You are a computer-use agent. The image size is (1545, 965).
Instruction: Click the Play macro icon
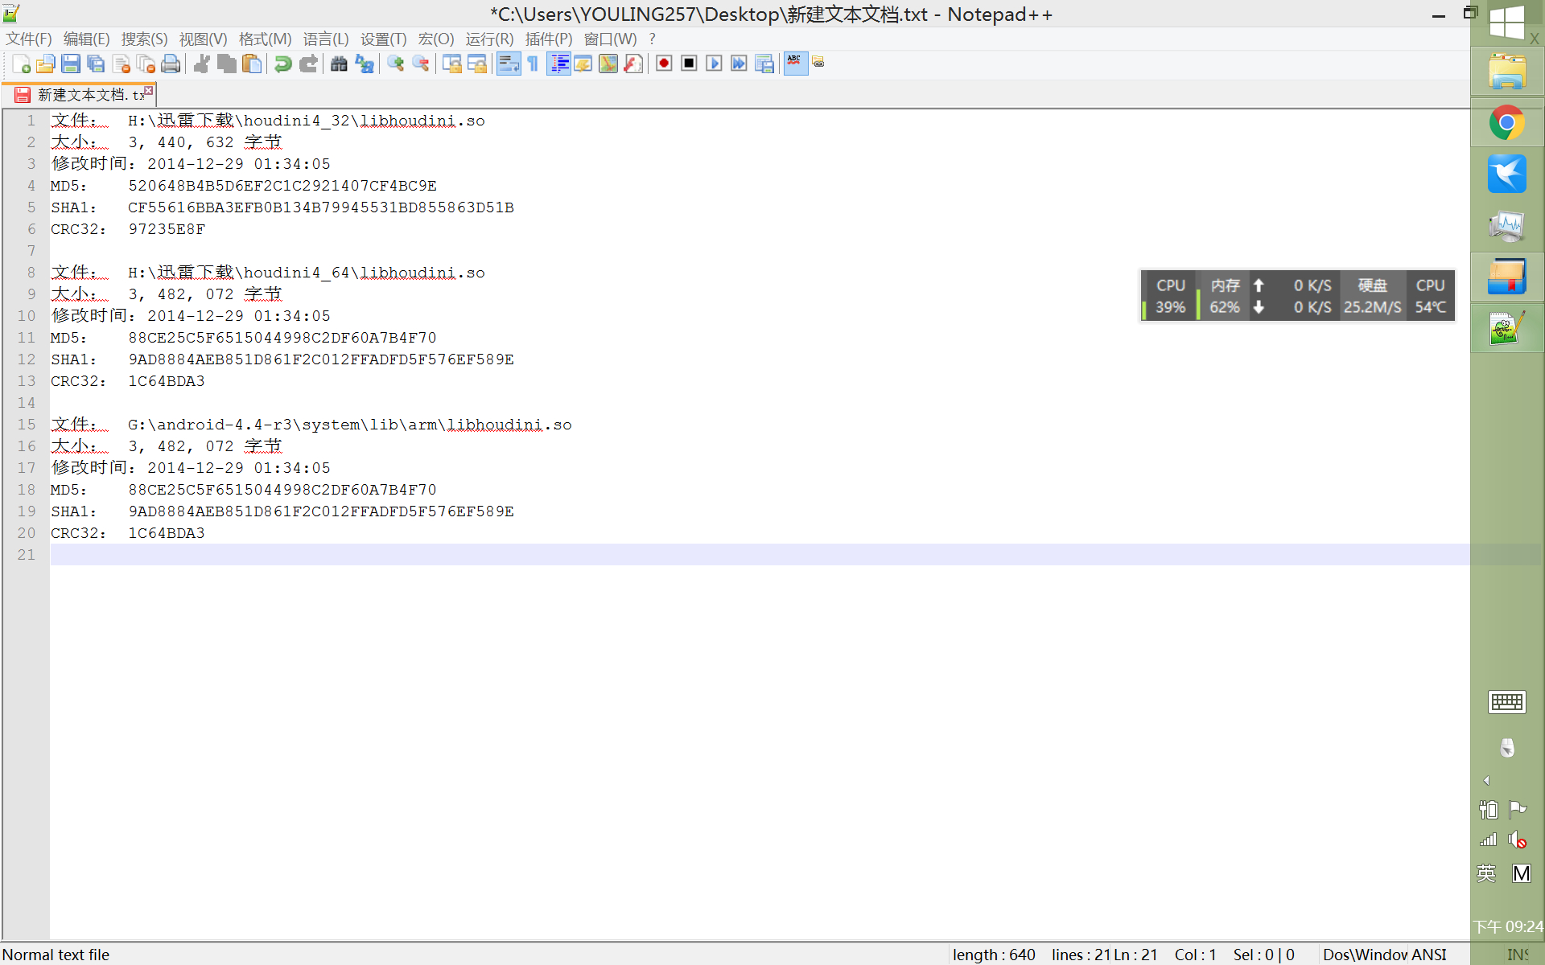pos(714,64)
